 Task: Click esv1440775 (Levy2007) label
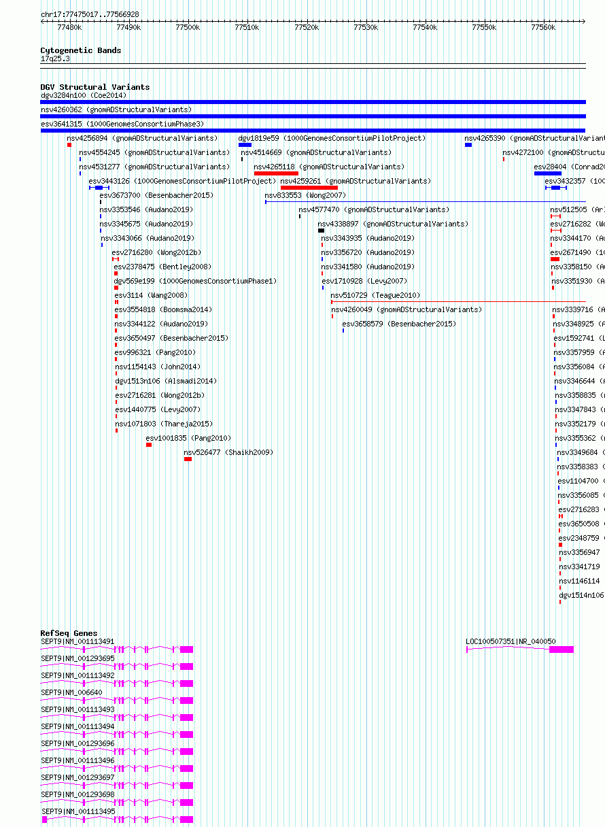pyautogui.click(x=158, y=409)
